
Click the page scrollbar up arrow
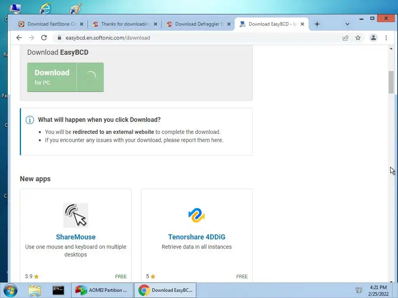[391, 49]
